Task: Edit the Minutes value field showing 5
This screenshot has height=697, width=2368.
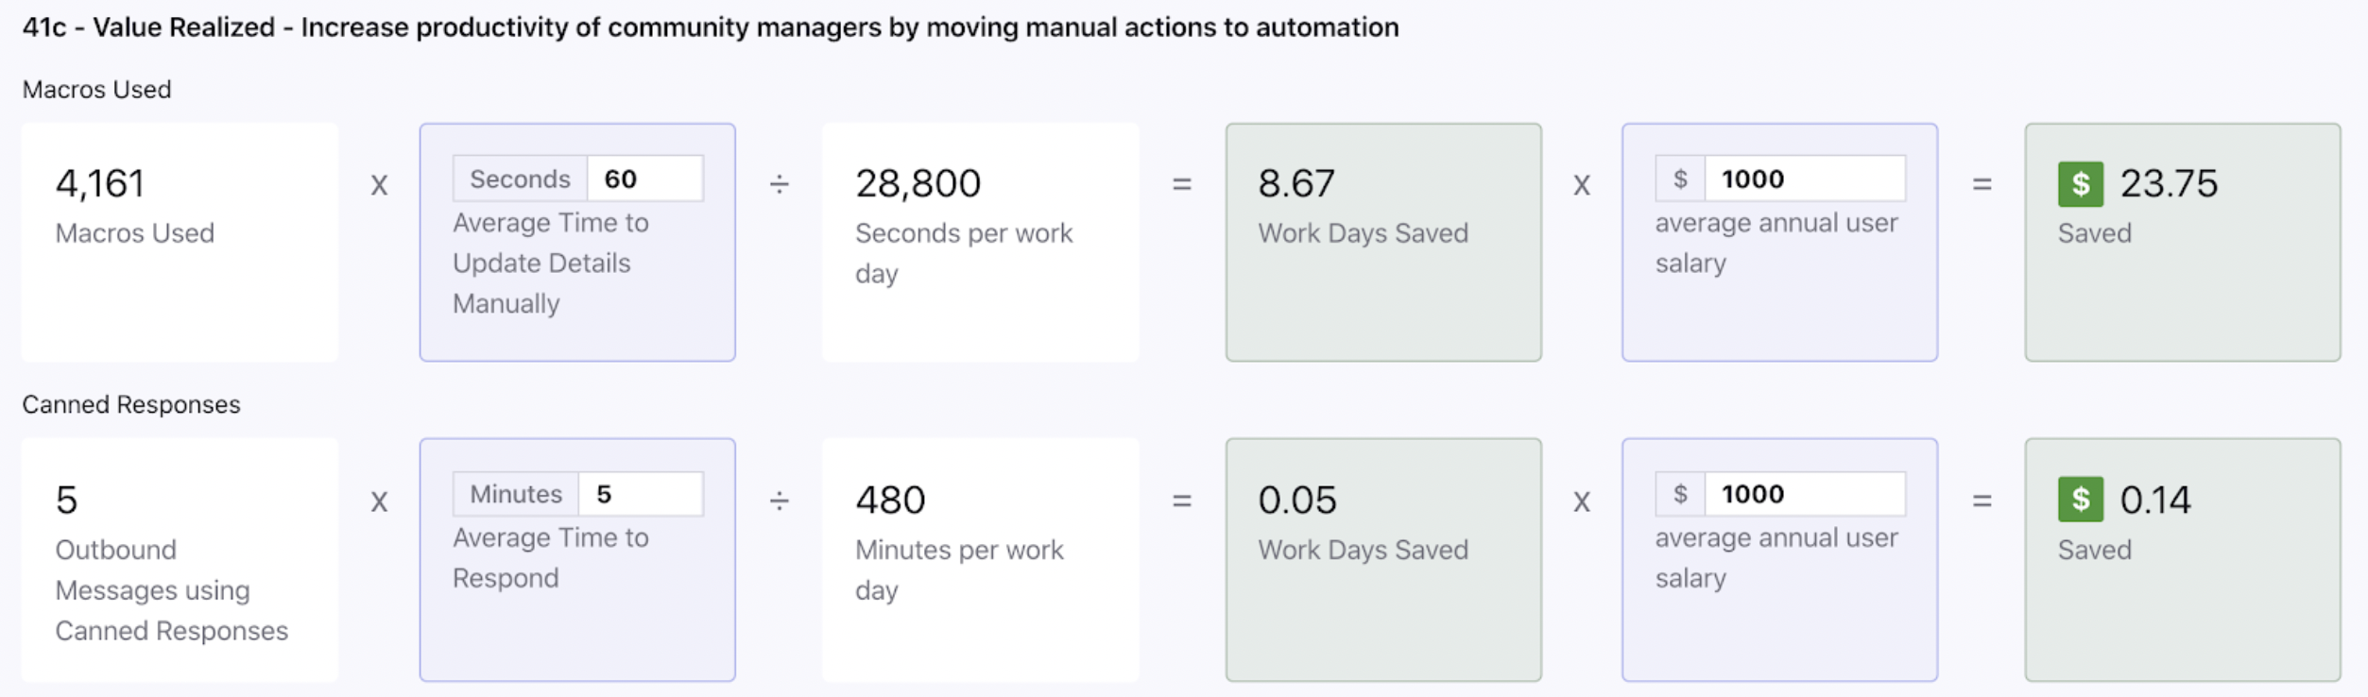Action: point(641,494)
